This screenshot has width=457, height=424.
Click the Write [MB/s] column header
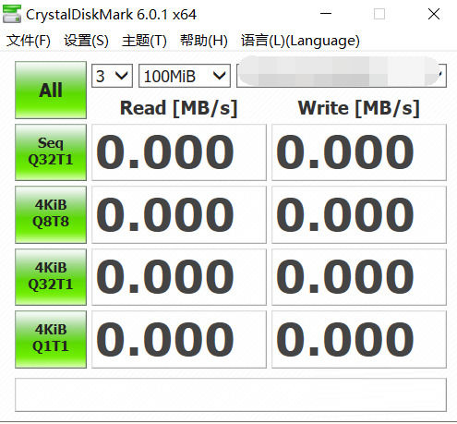click(359, 108)
